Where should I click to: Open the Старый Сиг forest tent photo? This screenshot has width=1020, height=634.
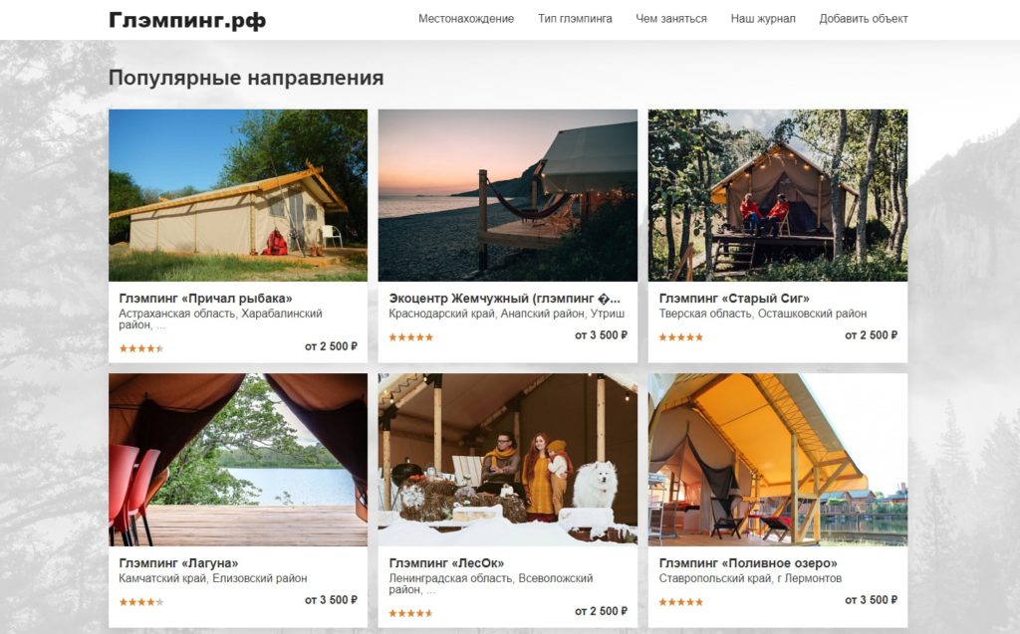click(x=777, y=195)
